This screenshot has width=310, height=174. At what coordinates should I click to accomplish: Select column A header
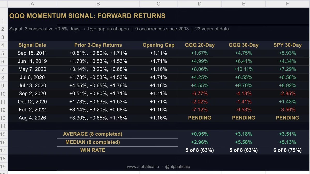coord(32,4)
